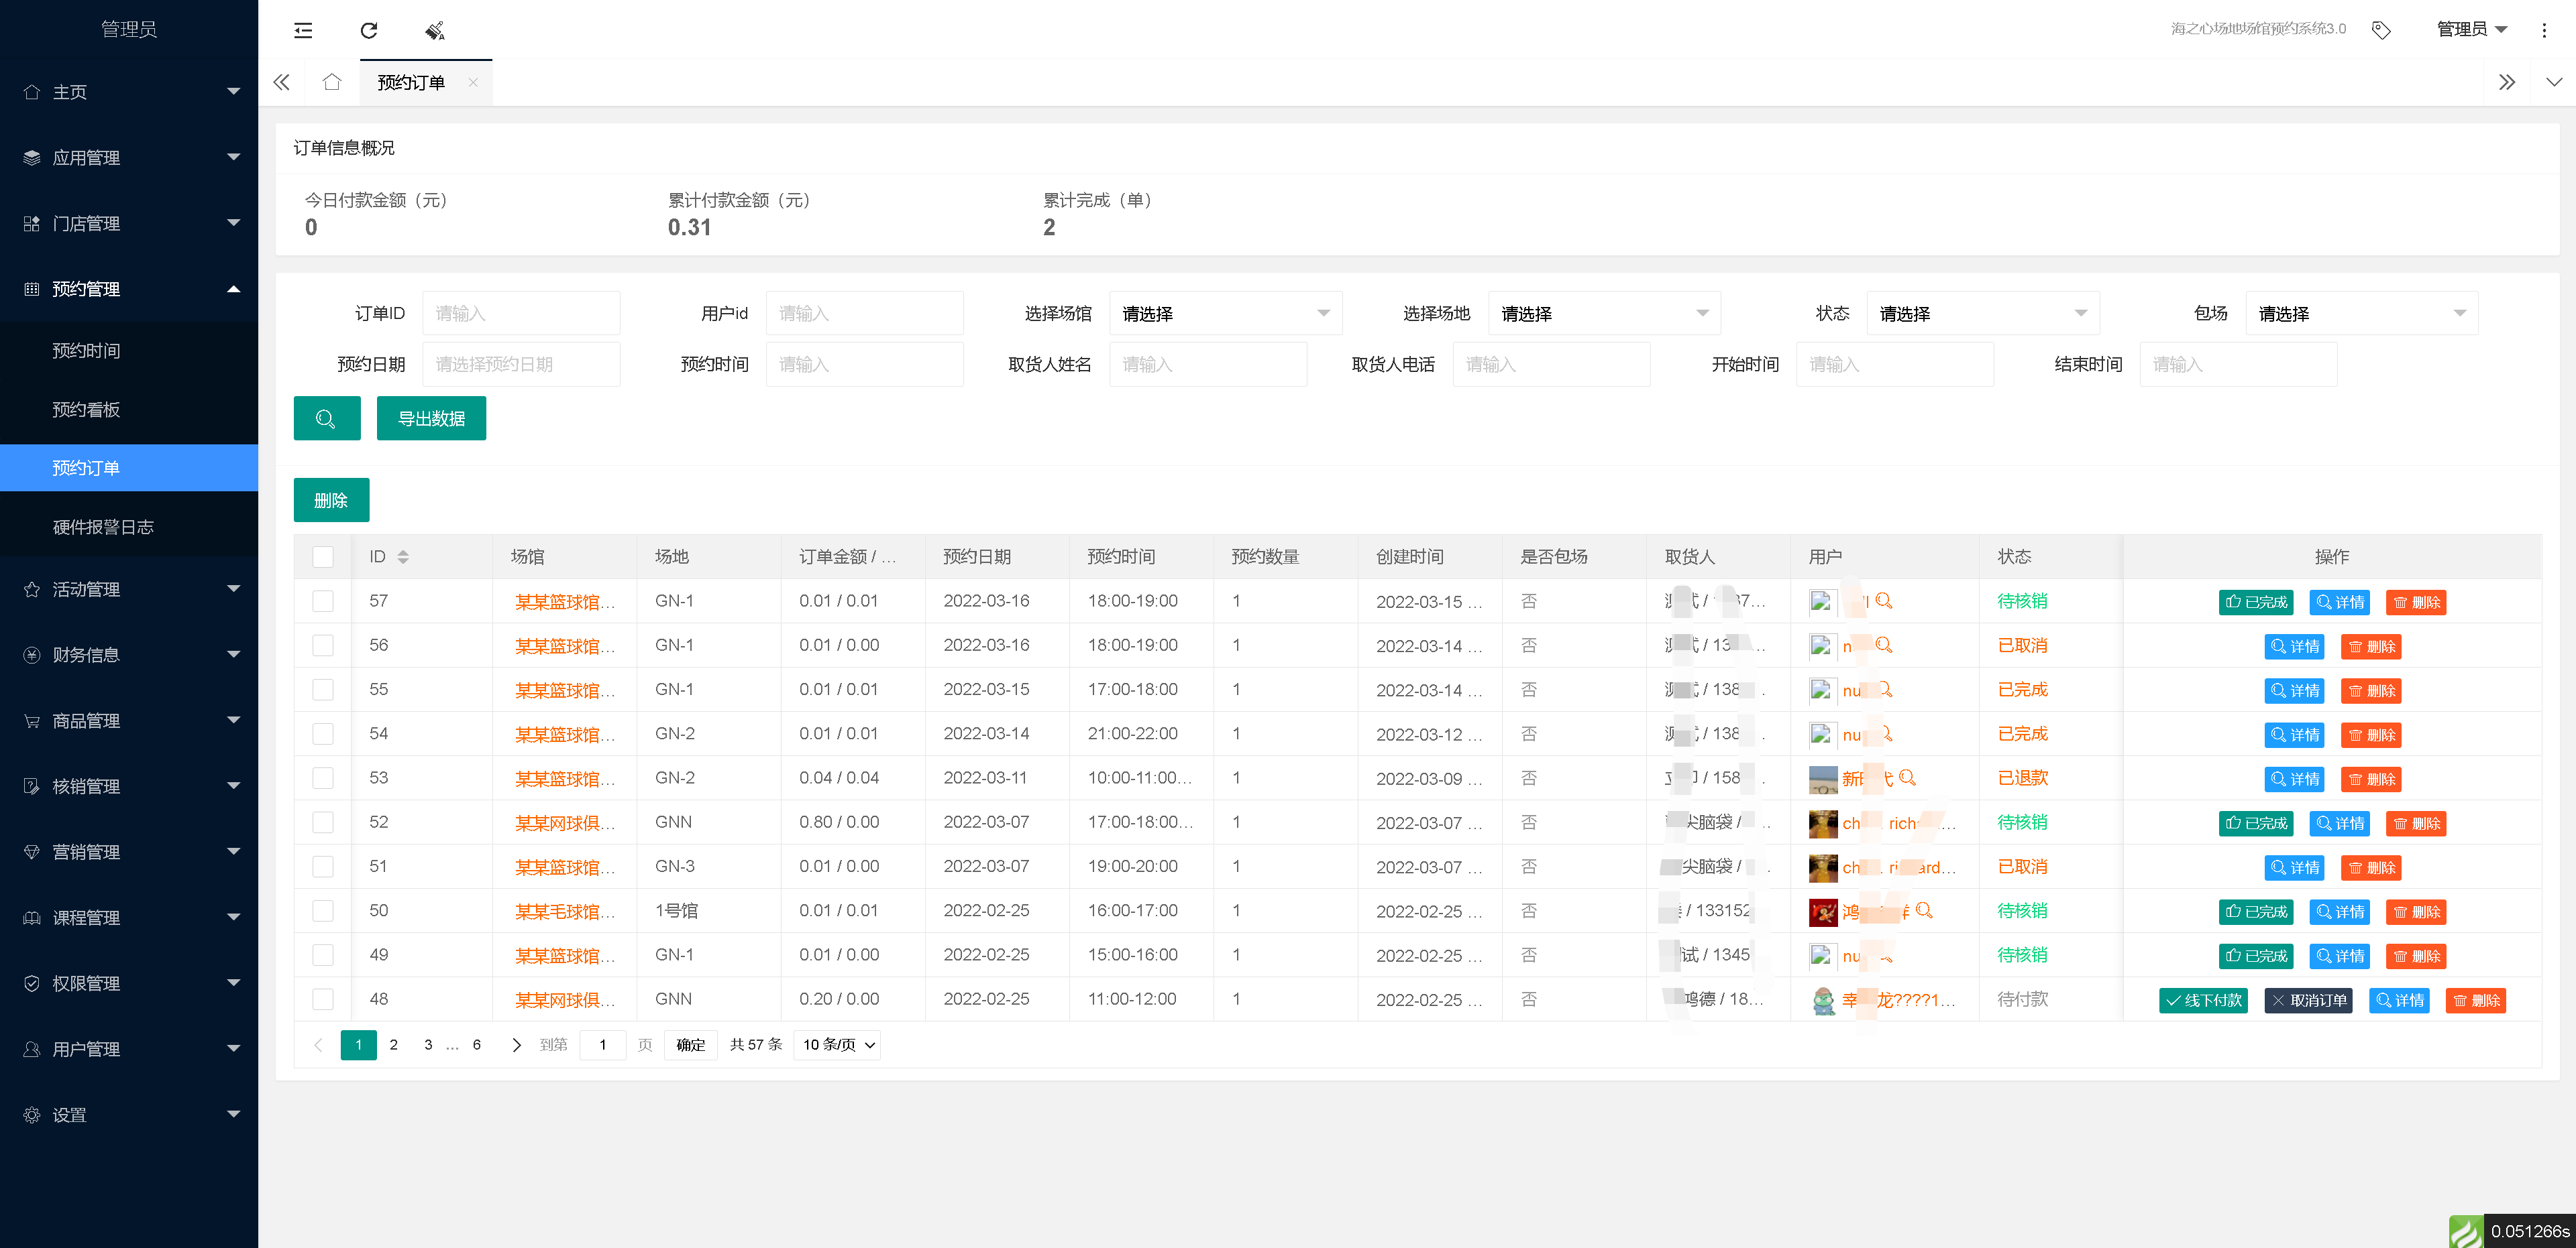Click user search icon in order 53 row
The width and height of the screenshot is (2576, 1248).
(1907, 777)
